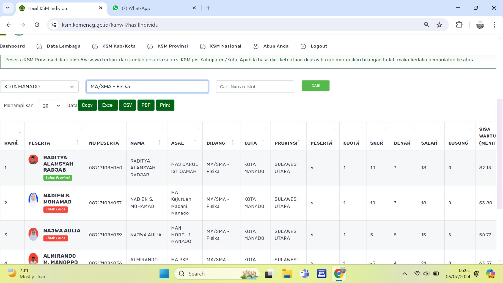
Task: Open the Chrome three-dot menu
Action: [x=494, y=25]
